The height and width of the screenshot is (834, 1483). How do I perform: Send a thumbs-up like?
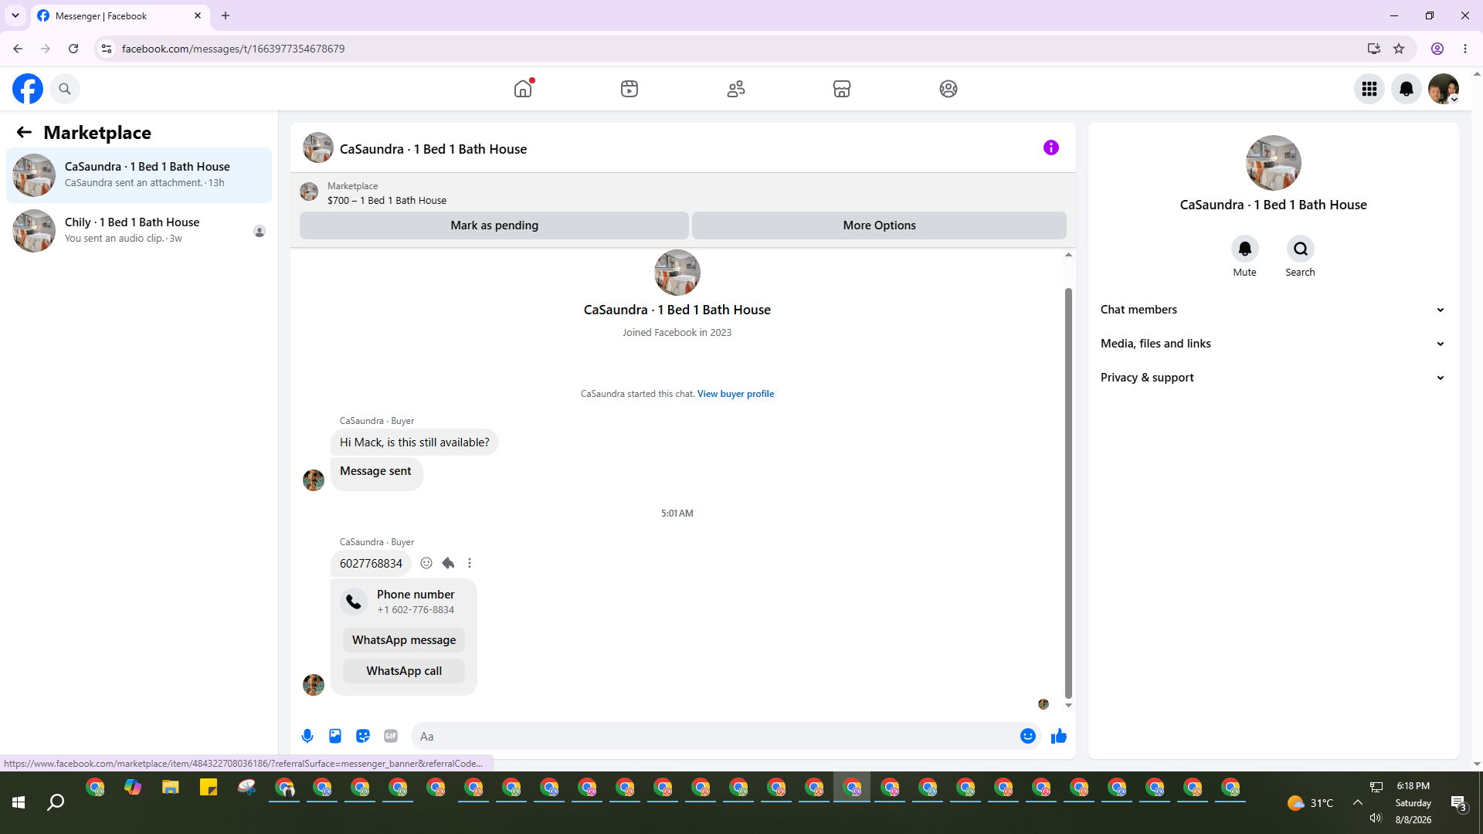[x=1059, y=736]
